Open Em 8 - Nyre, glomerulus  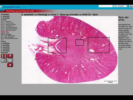coord(7,37)
